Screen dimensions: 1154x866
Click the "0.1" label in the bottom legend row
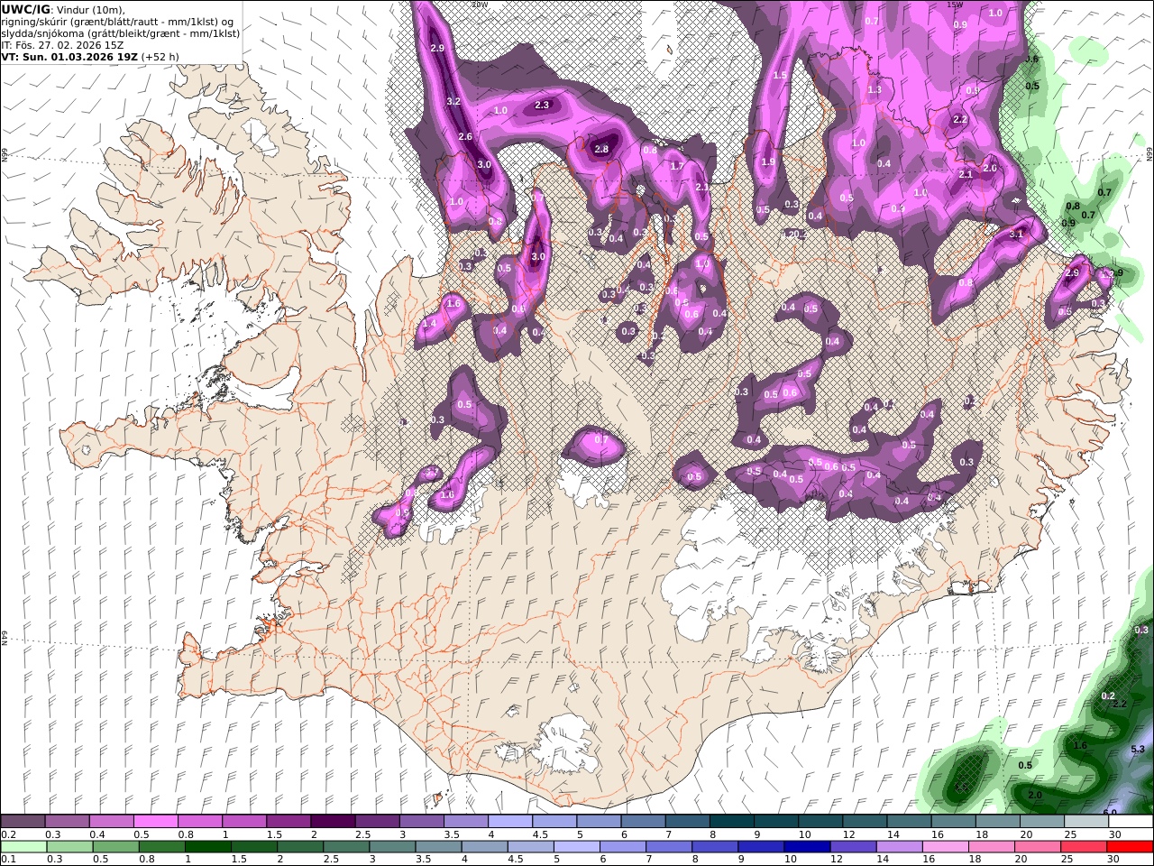click(x=7, y=860)
